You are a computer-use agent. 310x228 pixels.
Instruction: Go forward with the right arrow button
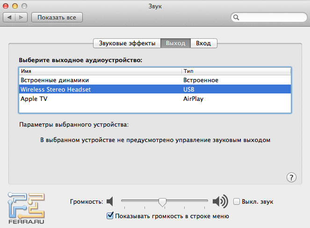[x=21, y=18]
